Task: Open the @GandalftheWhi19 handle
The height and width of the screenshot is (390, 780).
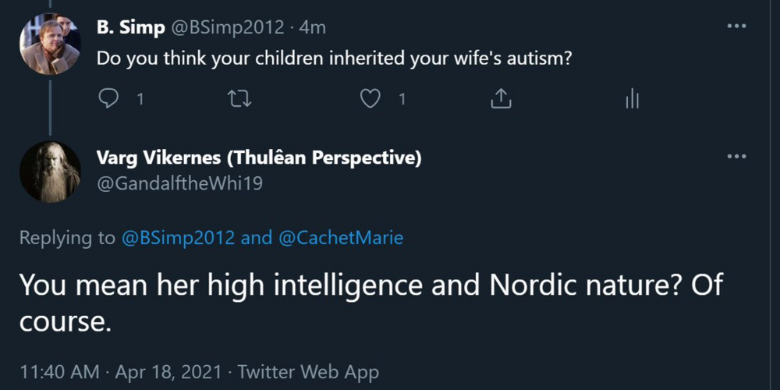Action: [x=179, y=184]
